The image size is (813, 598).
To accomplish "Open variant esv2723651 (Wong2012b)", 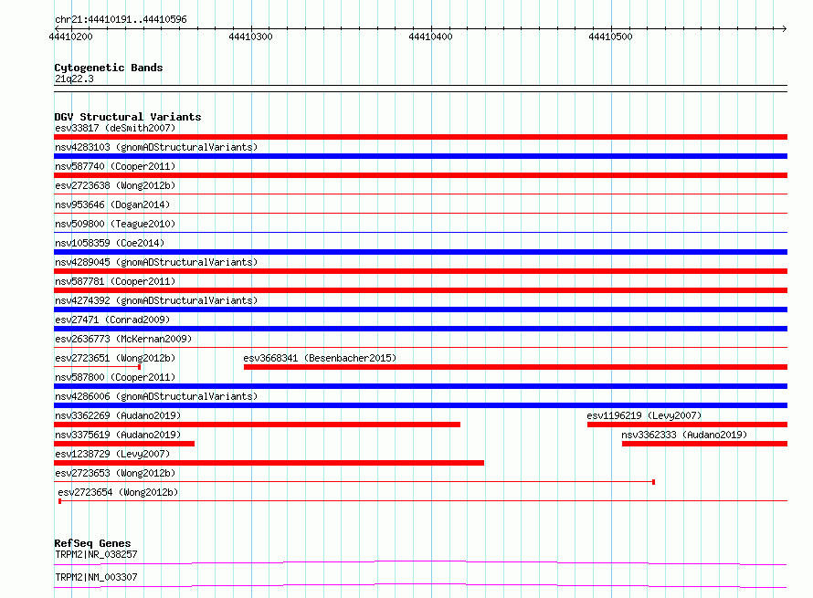I will [x=115, y=358].
